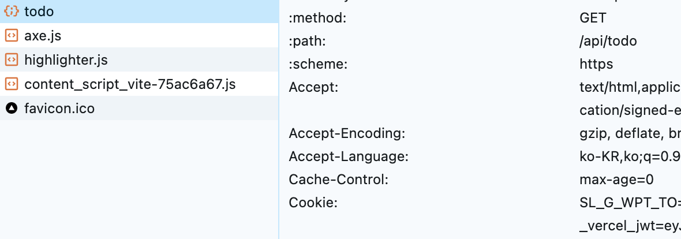Click the JSON icon beside the todo request

click(11, 12)
